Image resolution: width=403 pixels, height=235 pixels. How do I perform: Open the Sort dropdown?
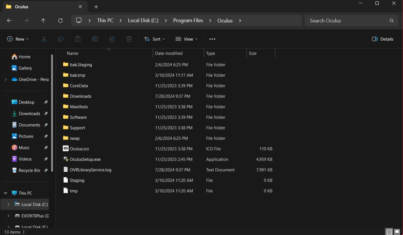click(154, 39)
